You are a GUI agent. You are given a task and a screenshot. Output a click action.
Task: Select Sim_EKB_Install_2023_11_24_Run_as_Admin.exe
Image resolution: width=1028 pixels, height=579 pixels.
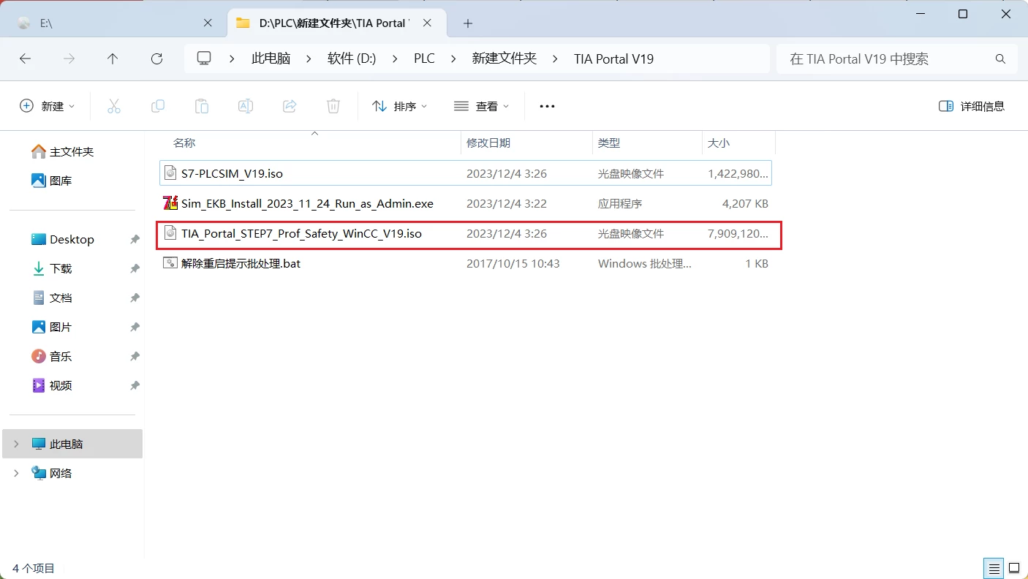pyautogui.click(x=307, y=204)
